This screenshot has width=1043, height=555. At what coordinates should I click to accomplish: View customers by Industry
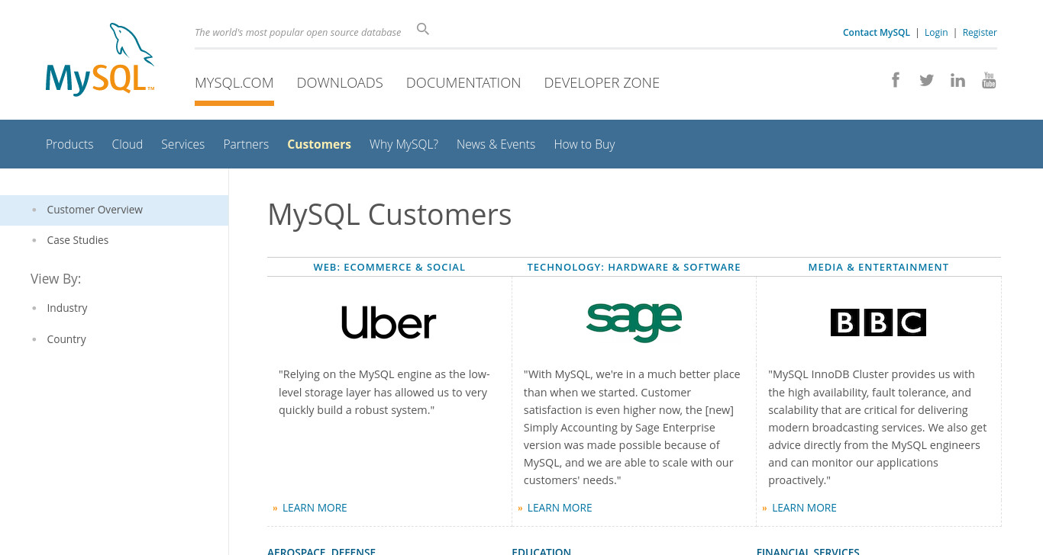pyautogui.click(x=67, y=308)
